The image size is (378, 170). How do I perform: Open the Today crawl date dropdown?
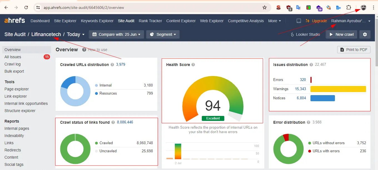76,34
